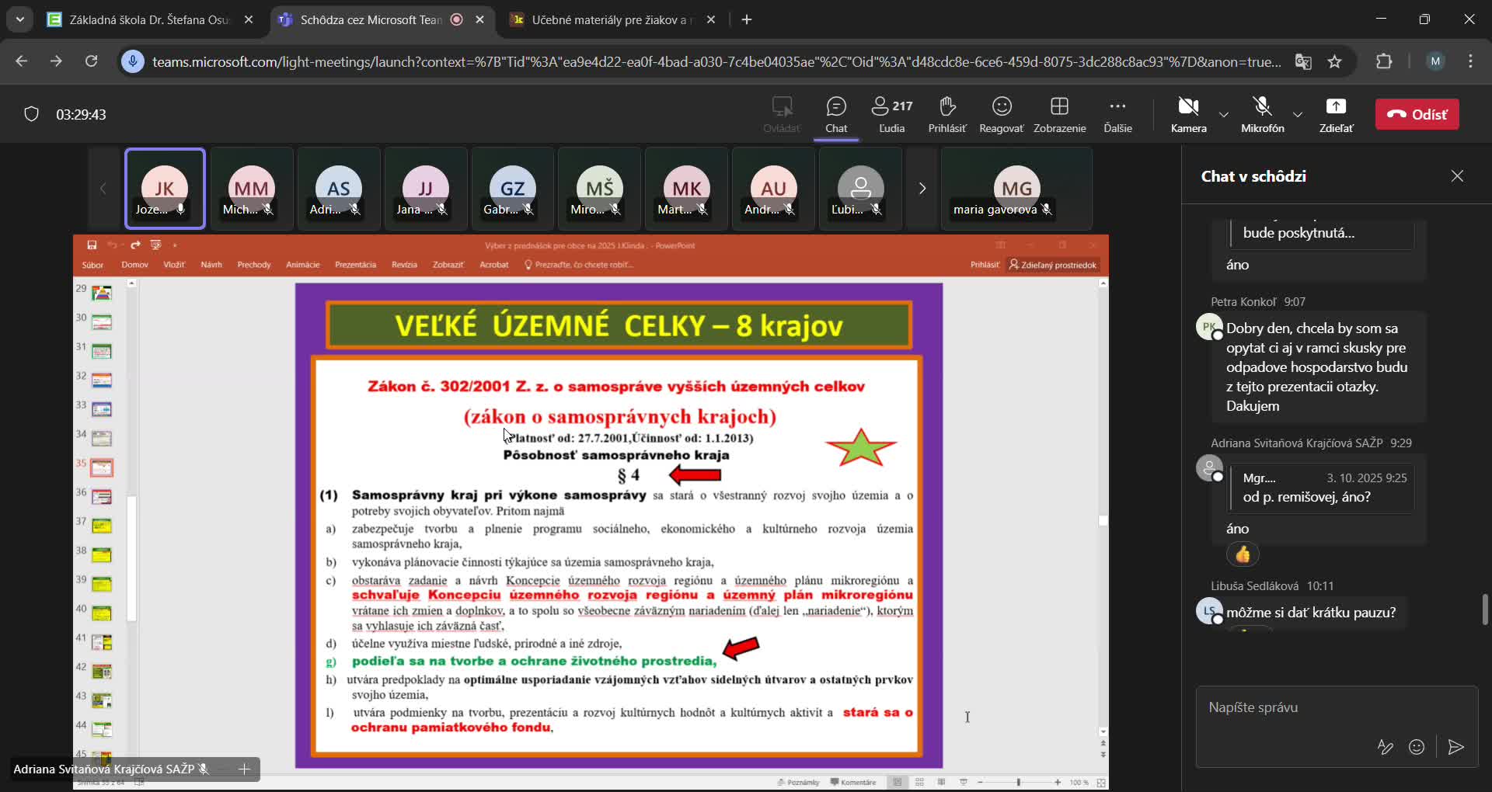The image size is (1492, 792).
Task: Adjust the PowerPoint zoom slider
Action: pos(1020,782)
